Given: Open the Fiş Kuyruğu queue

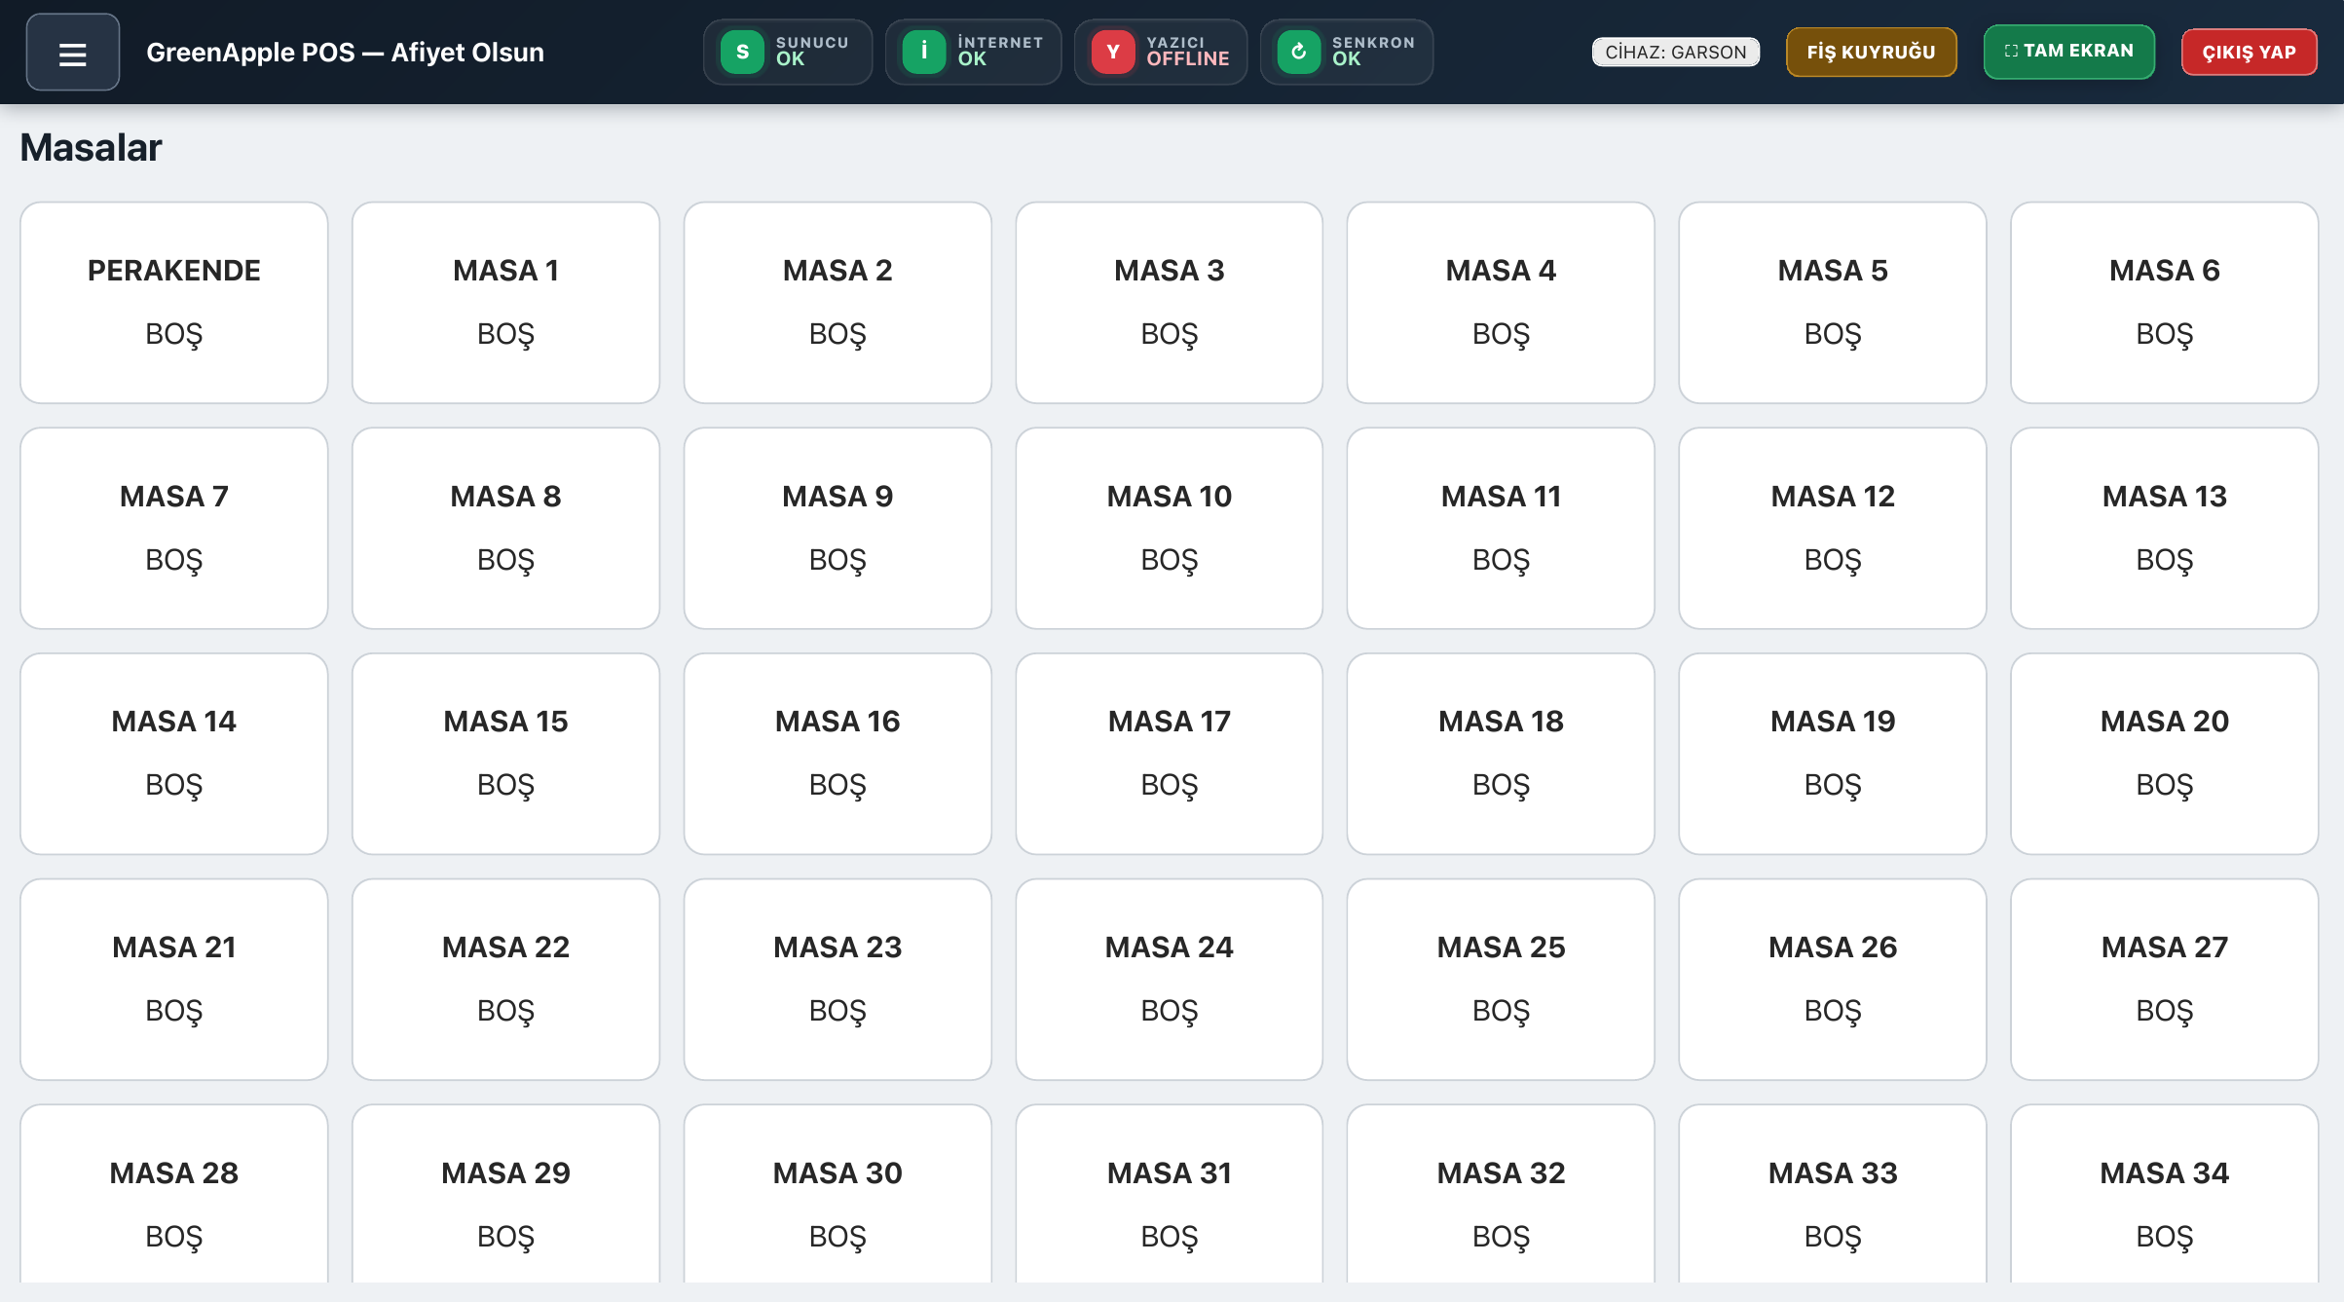Looking at the screenshot, I should 1871,52.
